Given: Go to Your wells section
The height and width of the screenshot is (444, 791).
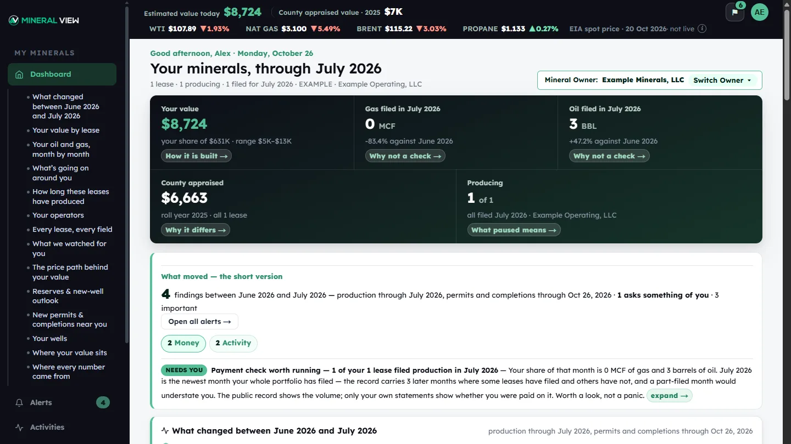Looking at the screenshot, I should (x=50, y=339).
